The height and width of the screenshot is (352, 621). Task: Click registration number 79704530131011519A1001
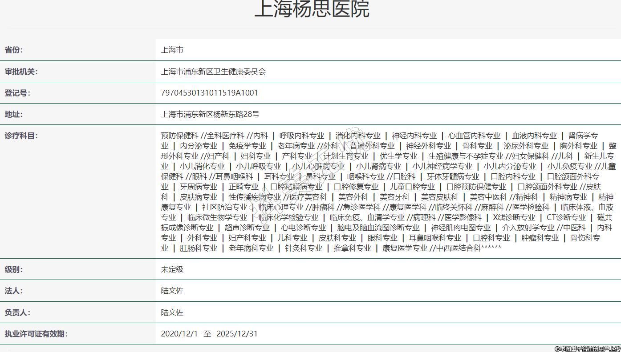pos(209,93)
